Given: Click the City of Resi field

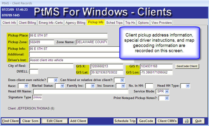Looking at the screenshot, I should [x=51, y=66].
